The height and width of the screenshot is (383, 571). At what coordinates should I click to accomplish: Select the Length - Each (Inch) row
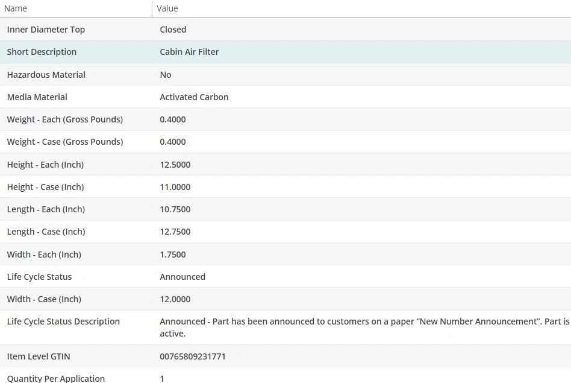coord(46,209)
